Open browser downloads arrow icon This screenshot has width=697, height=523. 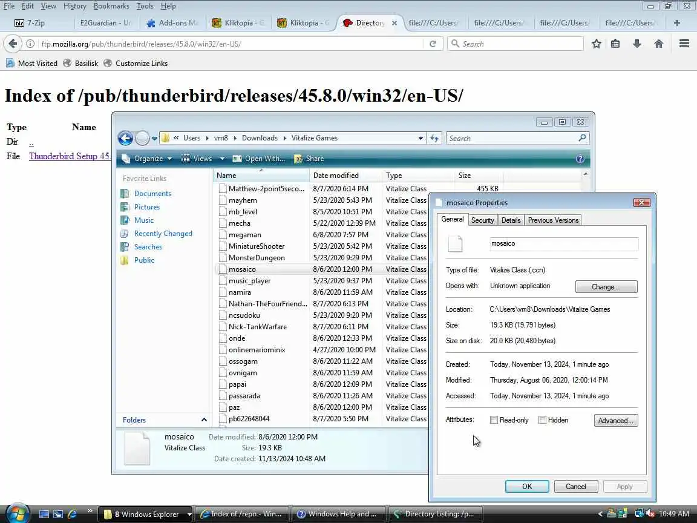(637, 44)
